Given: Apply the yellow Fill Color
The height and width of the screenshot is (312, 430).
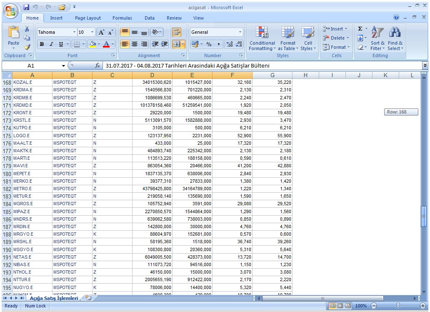Looking at the screenshot, I should pyautogui.click(x=92, y=44).
